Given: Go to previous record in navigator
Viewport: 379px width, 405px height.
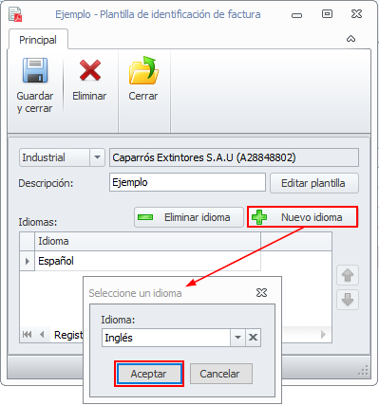Looking at the screenshot, I should tap(42, 334).
